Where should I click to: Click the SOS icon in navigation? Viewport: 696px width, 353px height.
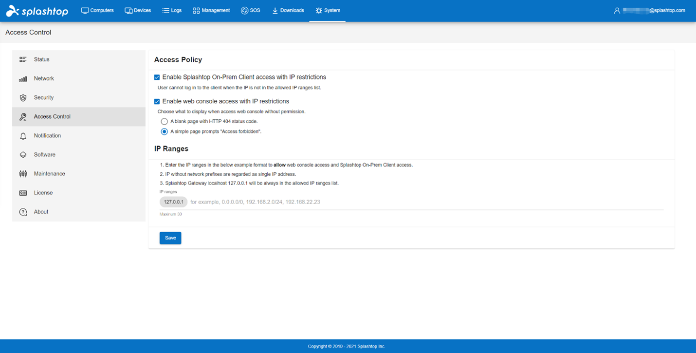[x=244, y=10]
